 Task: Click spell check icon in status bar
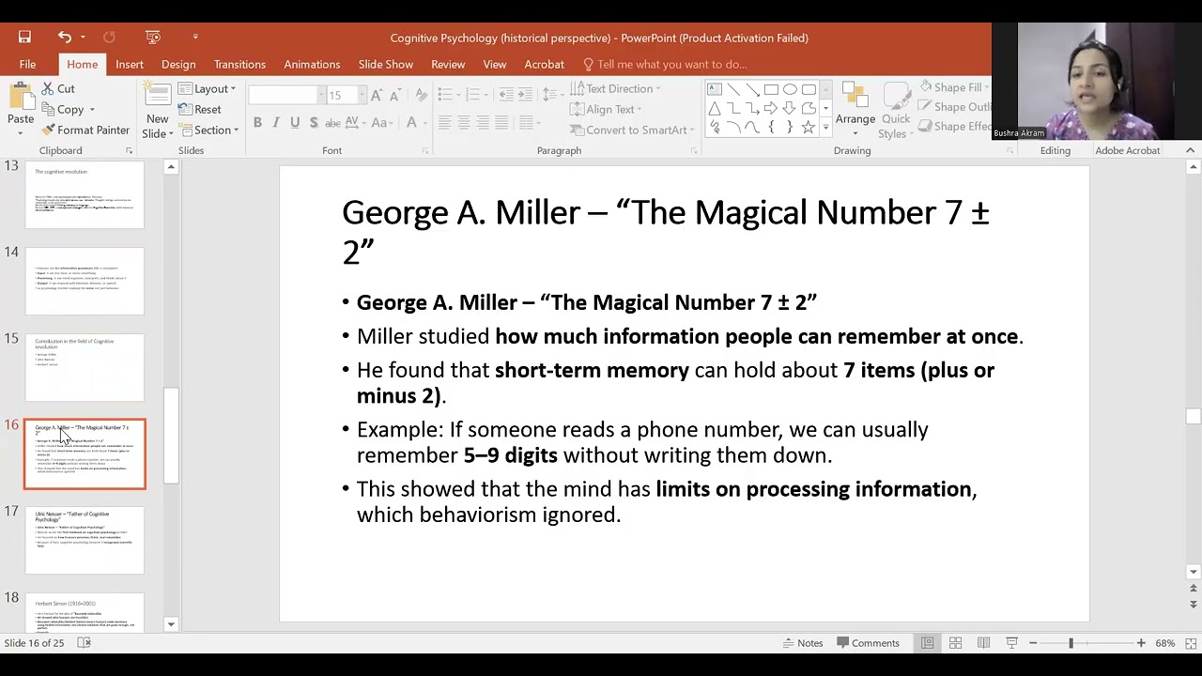(84, 643)
